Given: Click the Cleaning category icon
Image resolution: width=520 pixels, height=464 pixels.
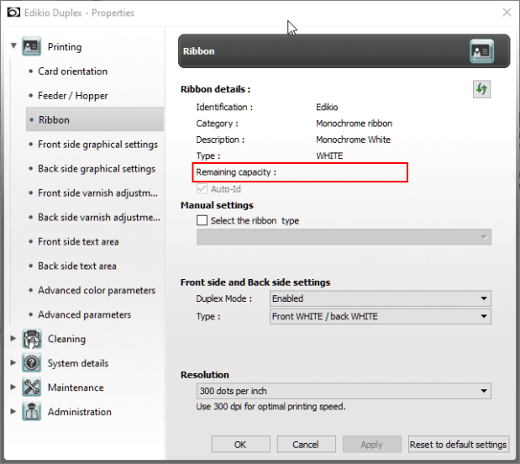Looking at the screenshot, I should pos(32,339).
